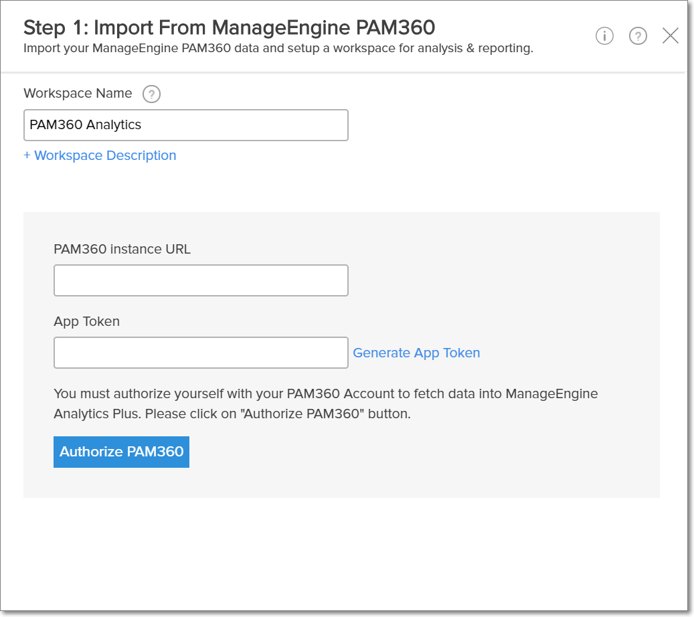Click the App Token input box
The height and width of the screenshot is (617, 694).
[x=201, y=353]
